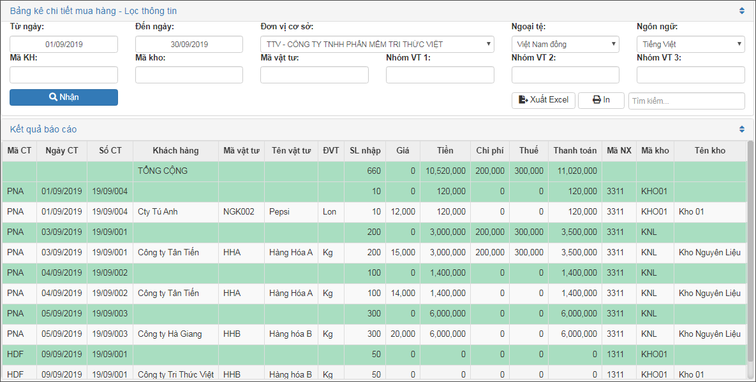
Task: Edit the Đến ngày date field
Action: point(189,45)
